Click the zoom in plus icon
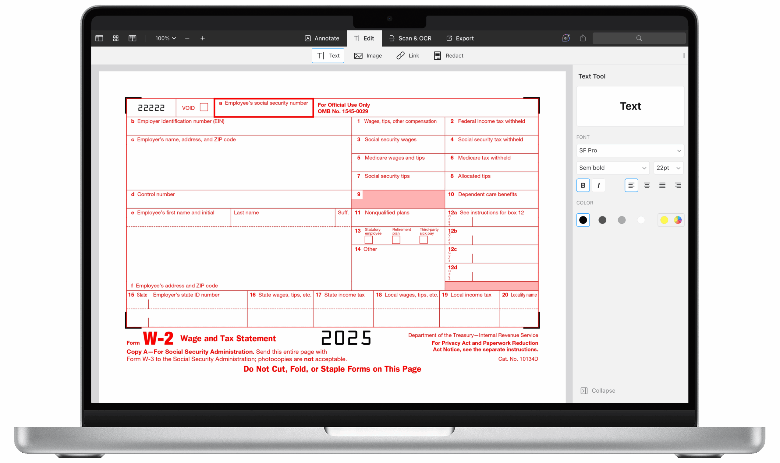 click(x=203, y=38)
